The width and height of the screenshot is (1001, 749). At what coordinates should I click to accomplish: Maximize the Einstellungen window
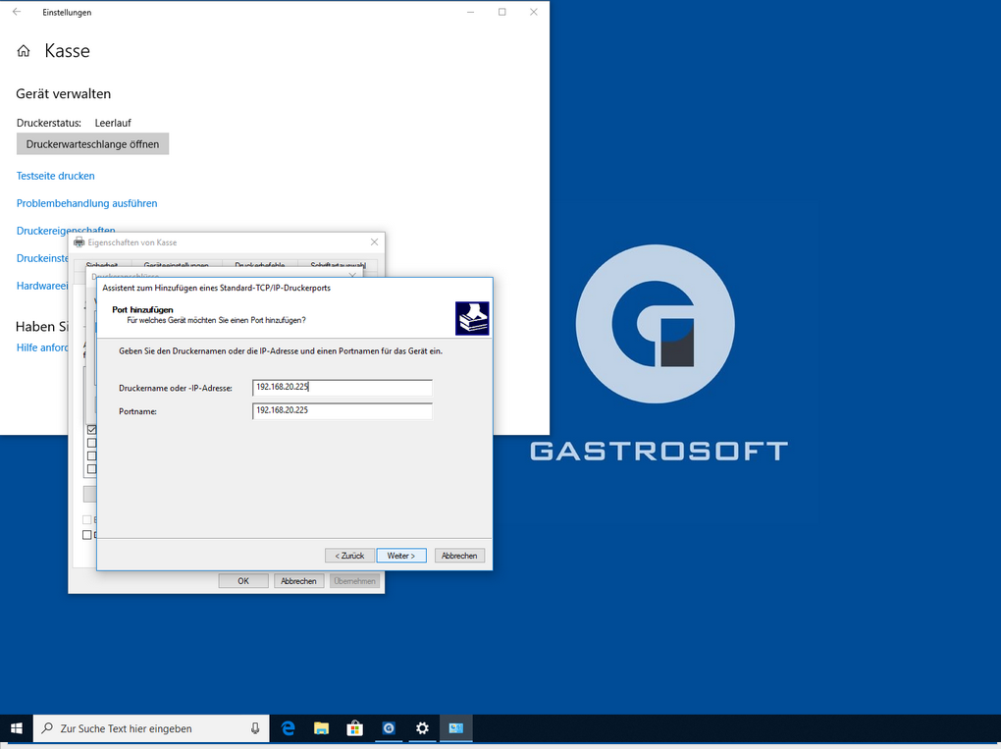click(x=502, y=12)
